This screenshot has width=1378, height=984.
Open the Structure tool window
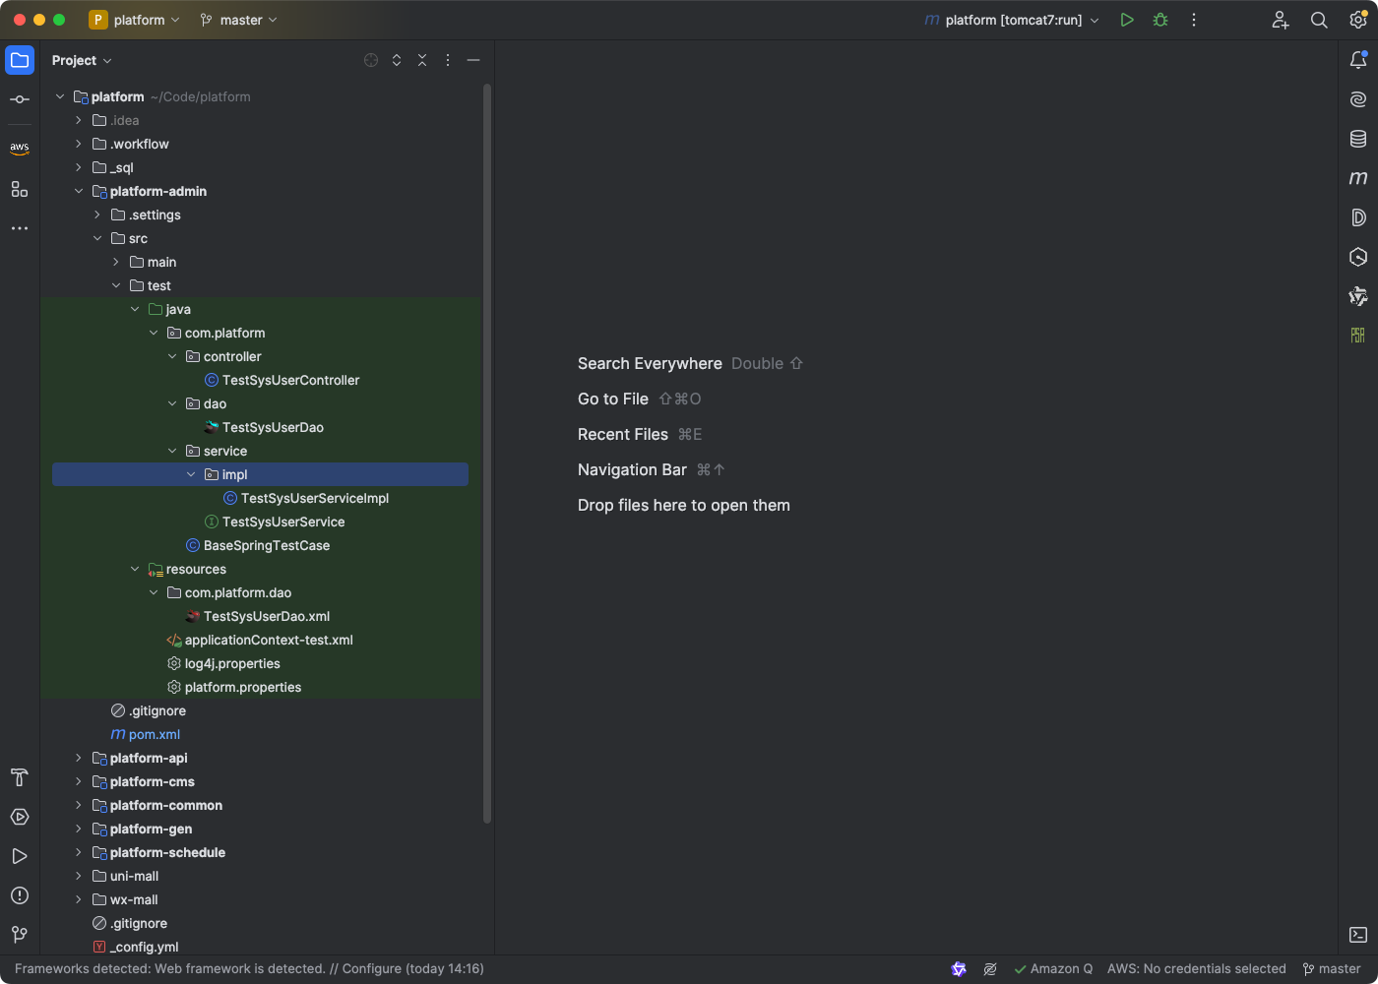[x=20, y=189]
